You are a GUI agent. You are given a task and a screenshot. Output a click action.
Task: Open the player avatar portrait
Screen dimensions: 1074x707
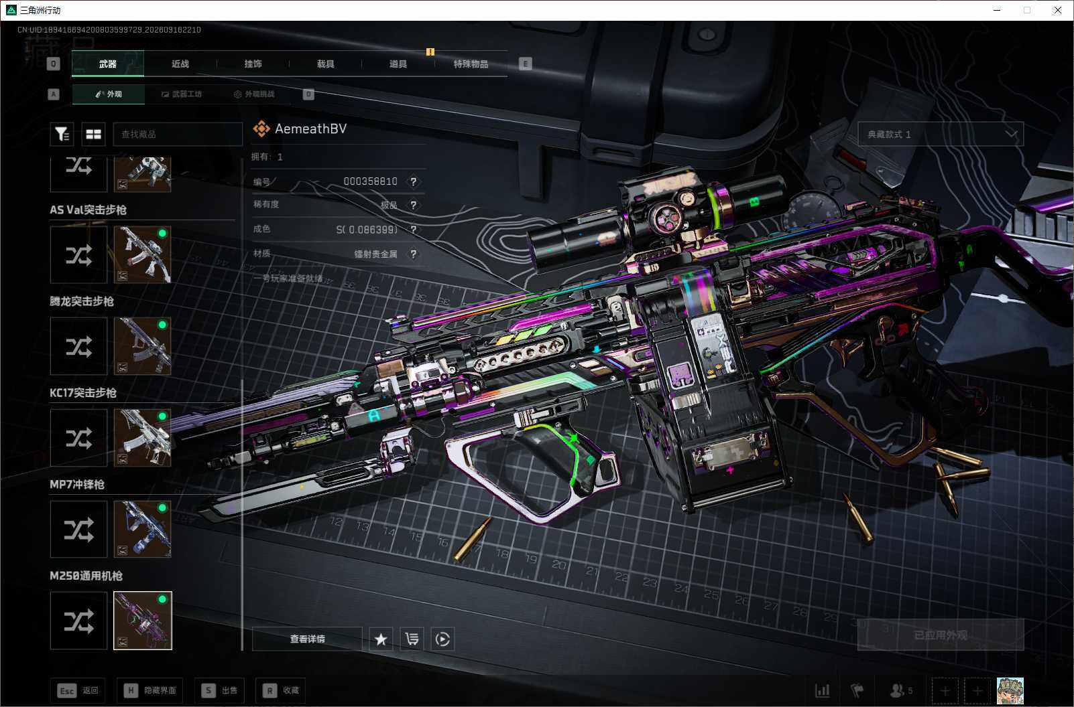[1010, 691]
